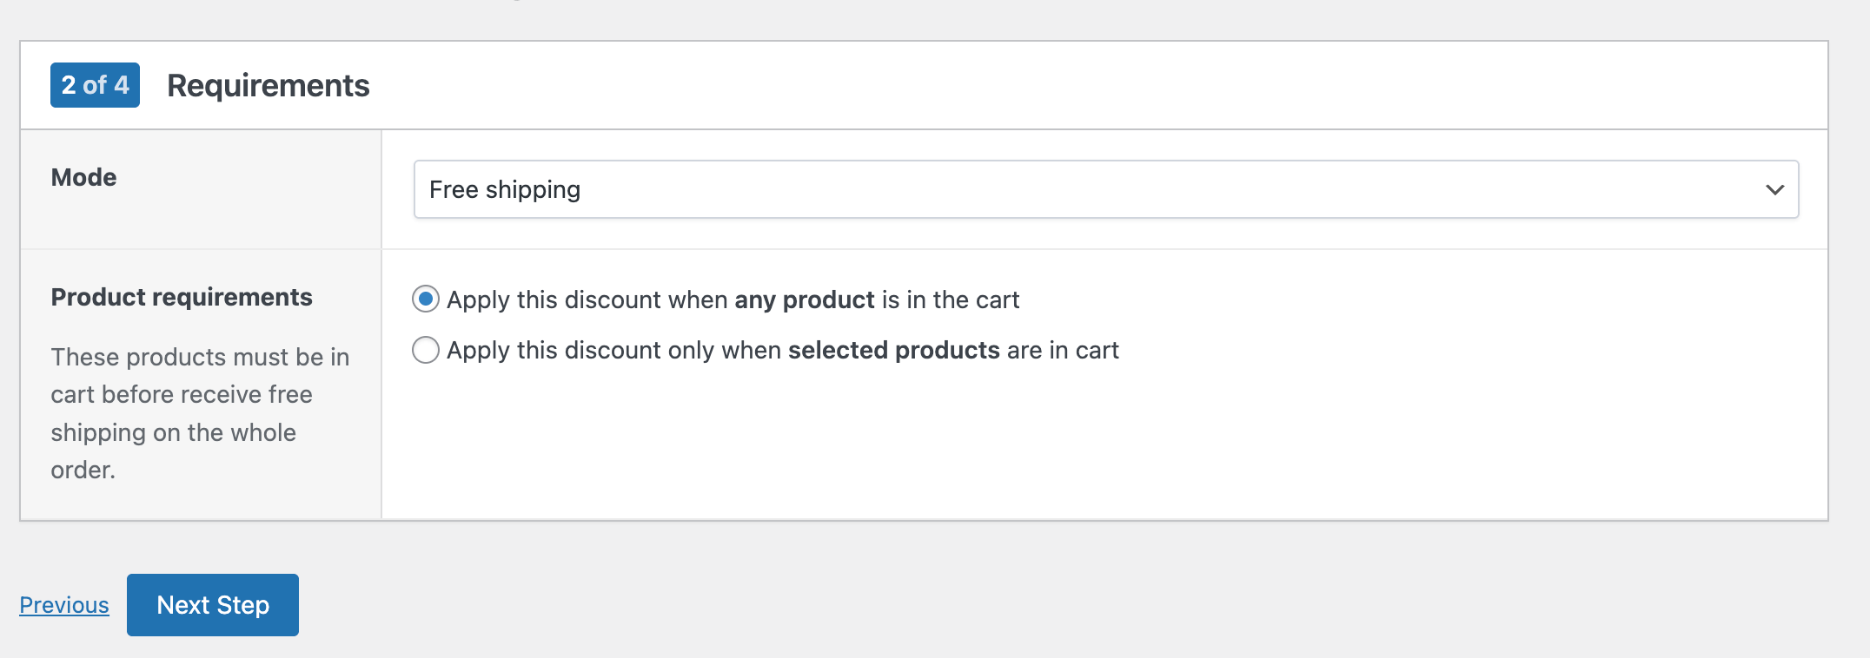Click the "cart before receive free" description line
The width and height of the screenshot is (1870, 658).
(x=182, y=394)
